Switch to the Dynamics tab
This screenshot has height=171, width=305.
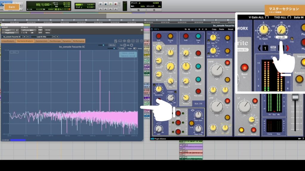click(x=67, y=41)
